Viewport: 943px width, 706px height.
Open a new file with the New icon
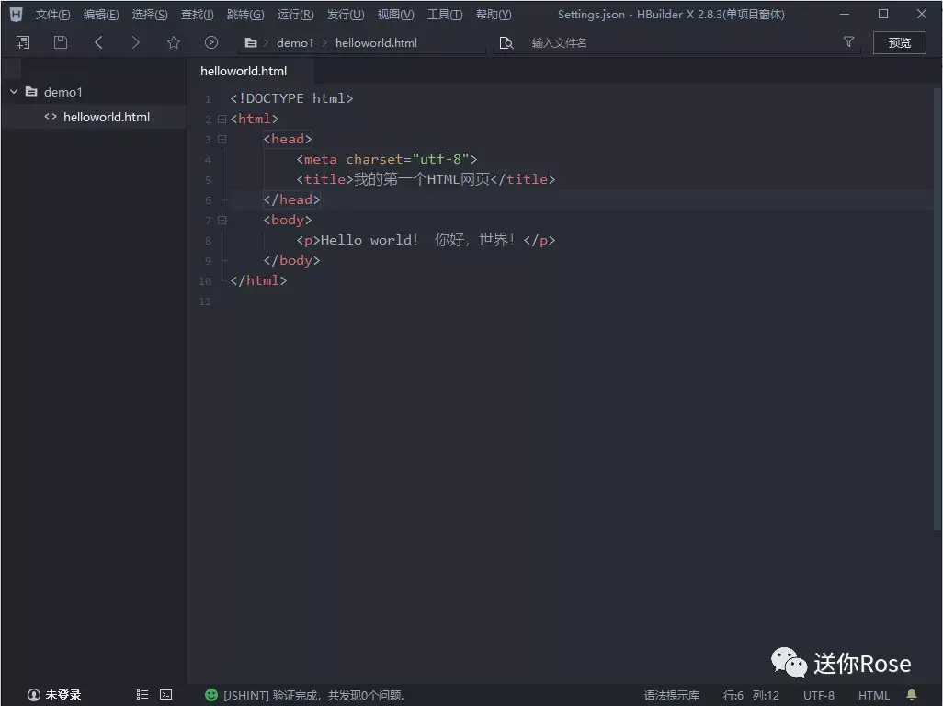click(x=22, y=42)
